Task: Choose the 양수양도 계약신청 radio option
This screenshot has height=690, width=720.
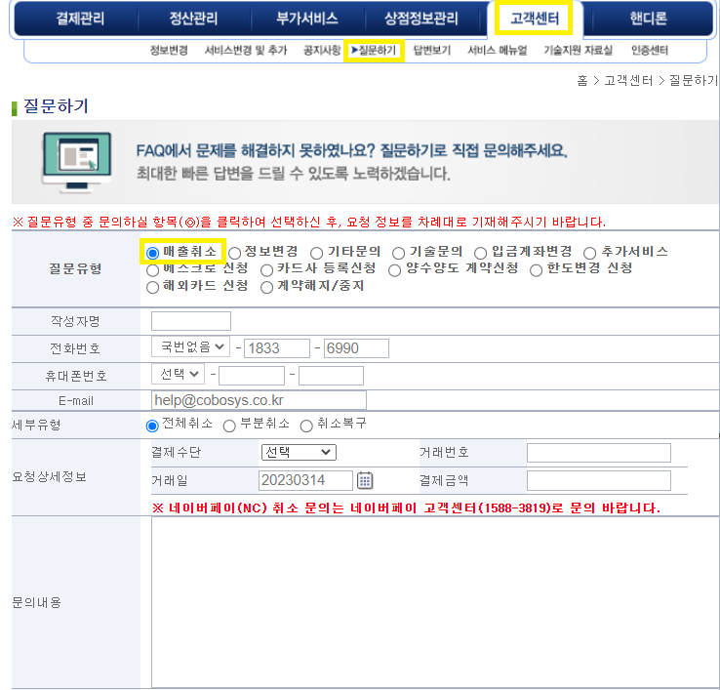Action: tap(394, 270)
